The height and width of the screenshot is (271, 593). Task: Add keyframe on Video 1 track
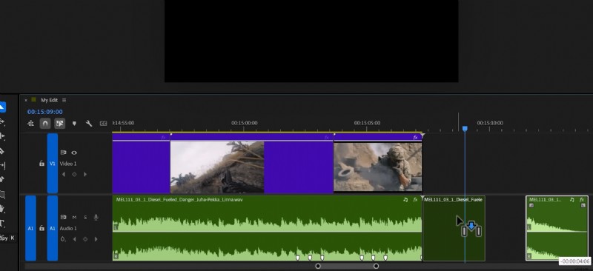pyautogui.click(x=74, y=174)
